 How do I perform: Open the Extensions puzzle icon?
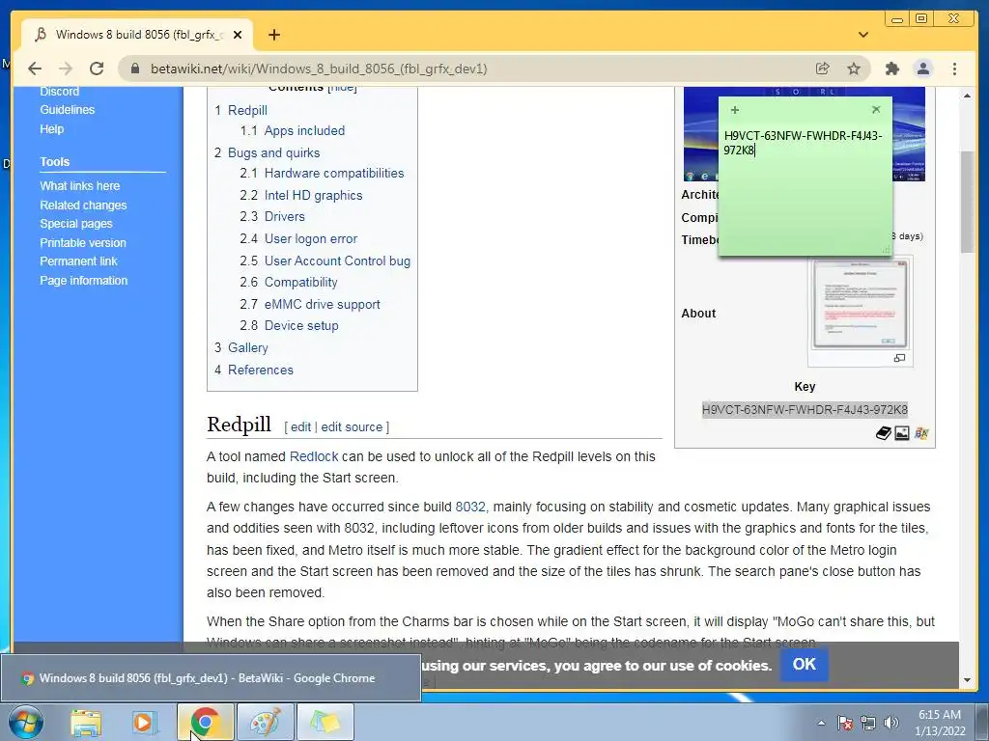(x=891, y=69)
